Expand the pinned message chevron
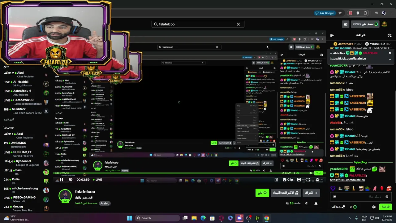 pyautogui.click(x=390, y=59)
